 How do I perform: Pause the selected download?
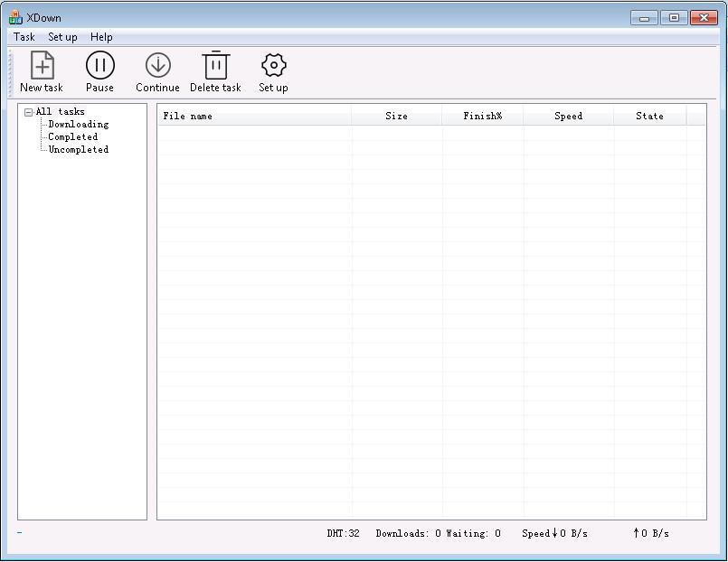click(99, 70)
